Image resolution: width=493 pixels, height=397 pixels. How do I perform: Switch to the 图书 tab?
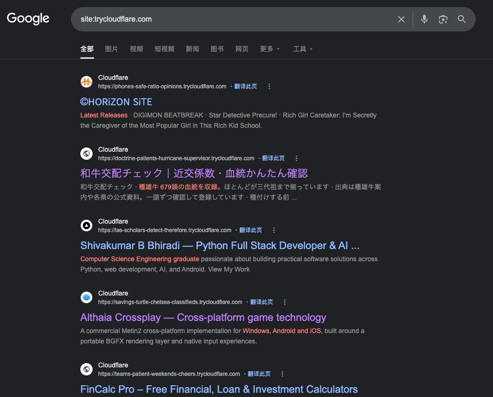point(217,49)
